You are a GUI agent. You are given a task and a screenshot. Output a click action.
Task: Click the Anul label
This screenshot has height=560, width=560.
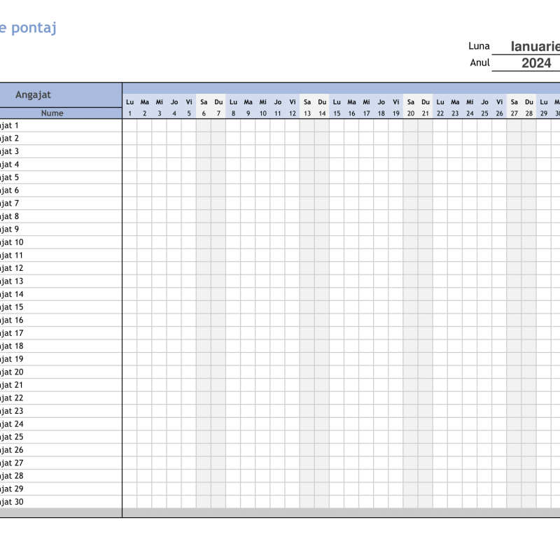pos(479,63)
